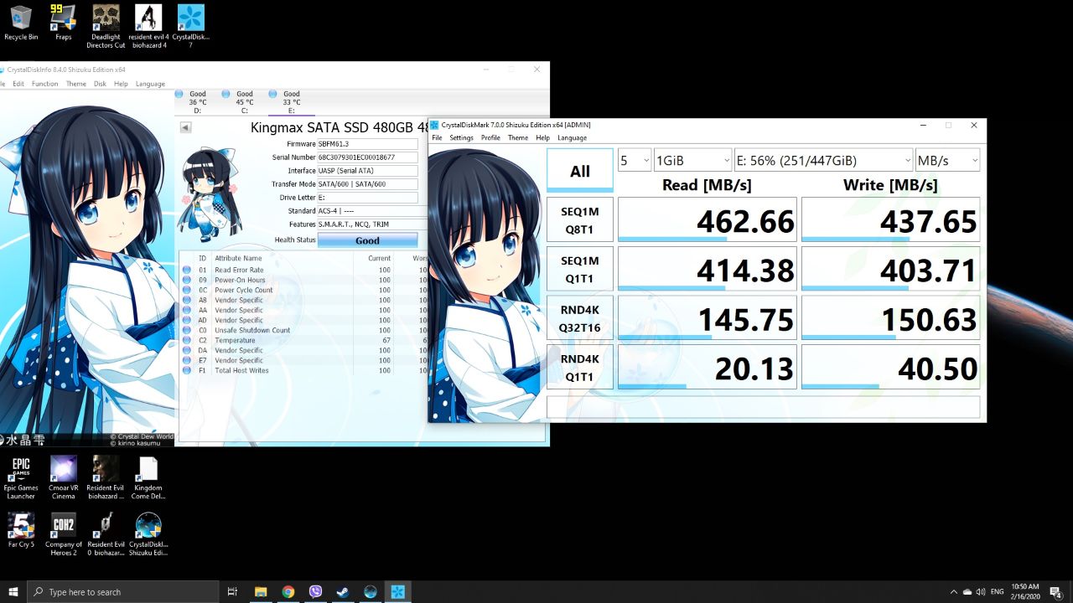Open Help menu in CrystalDiskMark

click(x=542, y=137)
